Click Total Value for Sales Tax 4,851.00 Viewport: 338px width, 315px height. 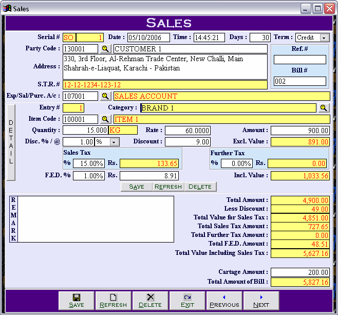tap(300, 218)
